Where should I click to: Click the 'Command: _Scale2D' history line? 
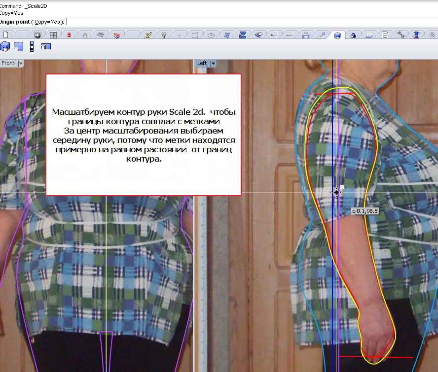[24, 6]
